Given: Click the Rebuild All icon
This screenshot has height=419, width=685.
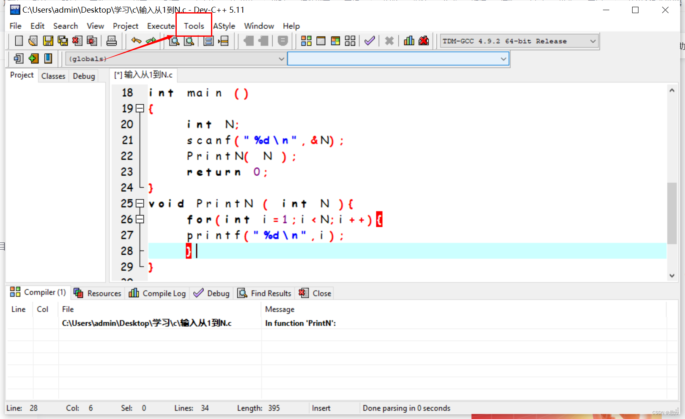Looking at the screenshot, I should tap(350, 41).
